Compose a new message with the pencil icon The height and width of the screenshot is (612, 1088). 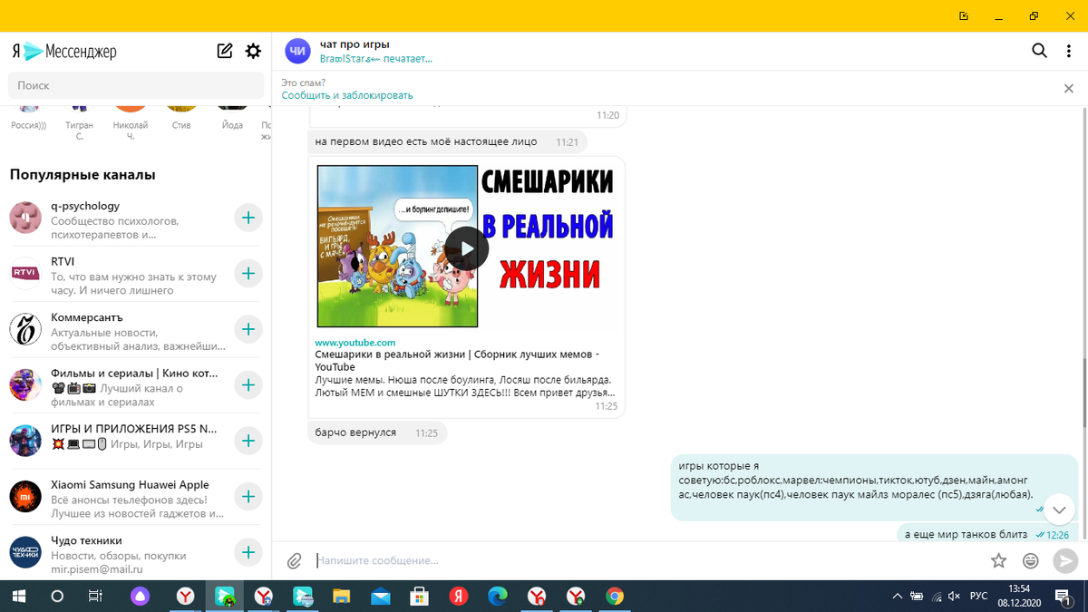tap(225, 52)
